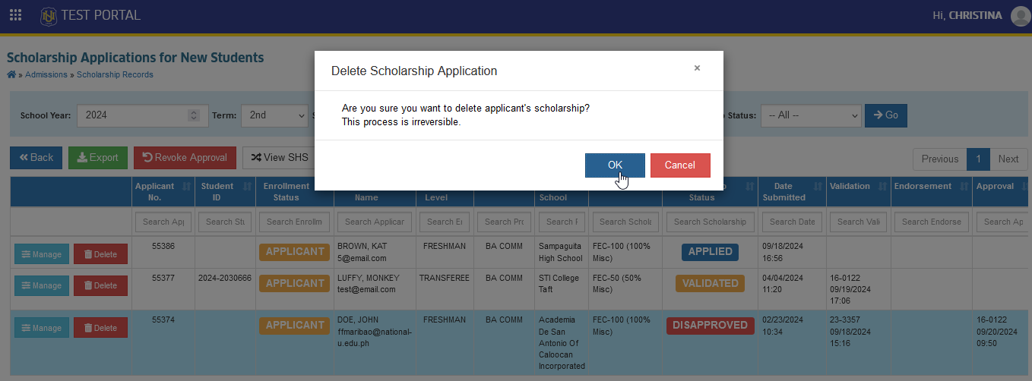1032x381 pixels.
Task: Click the APPLICANT badge for Doe, John
Action: (x=294, y=325)
